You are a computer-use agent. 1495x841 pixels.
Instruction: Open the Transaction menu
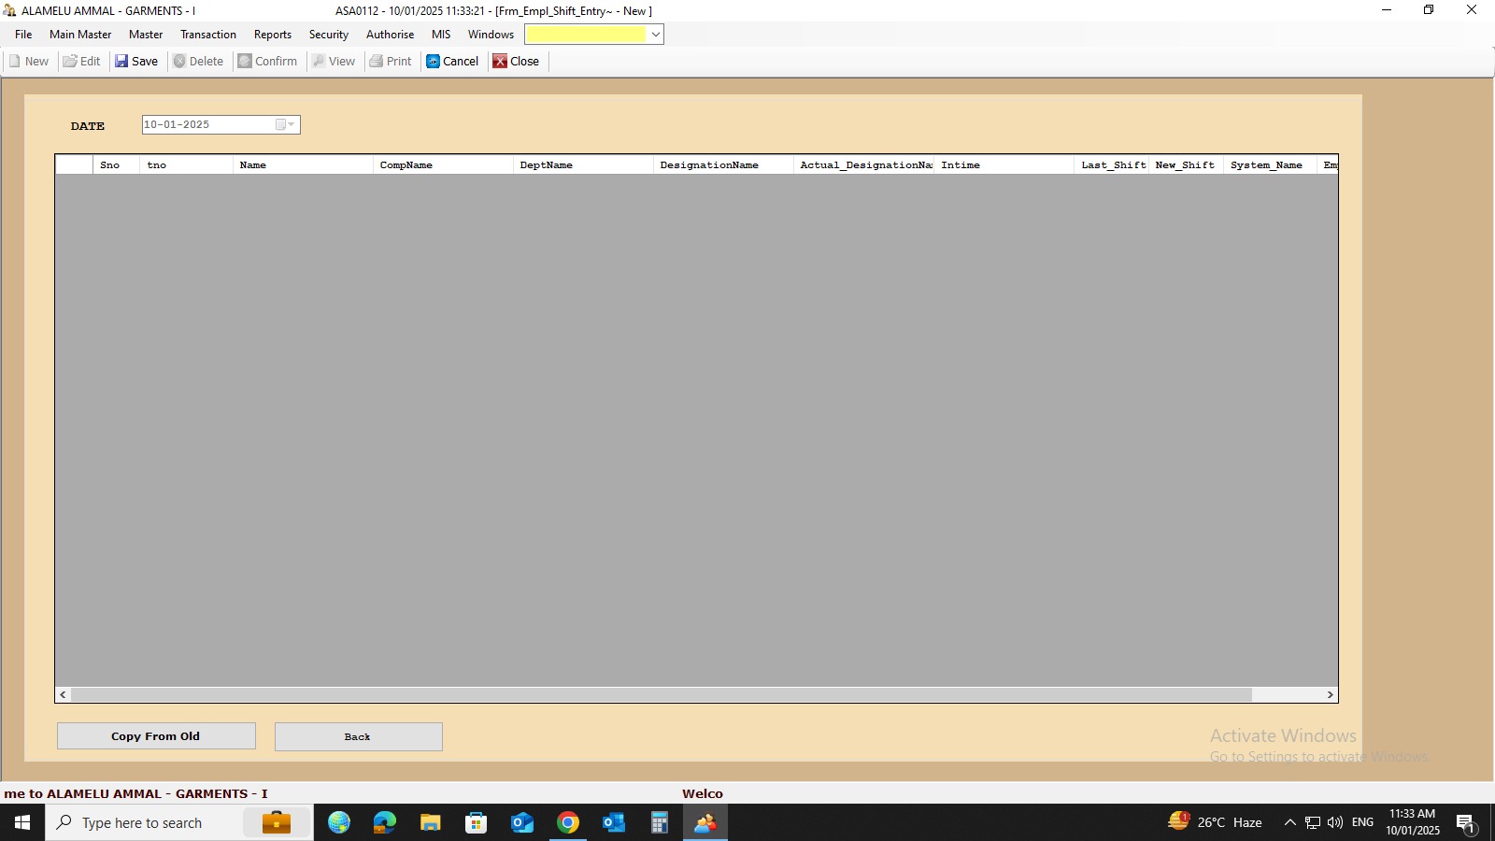point(207,35)
